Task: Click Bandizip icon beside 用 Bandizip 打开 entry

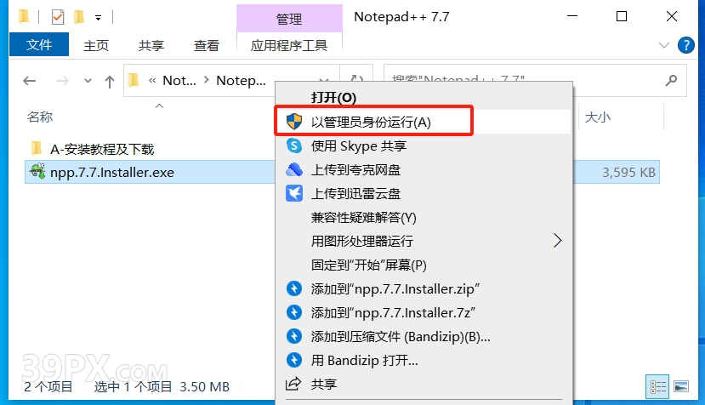Action: click(x=294, y=360)
